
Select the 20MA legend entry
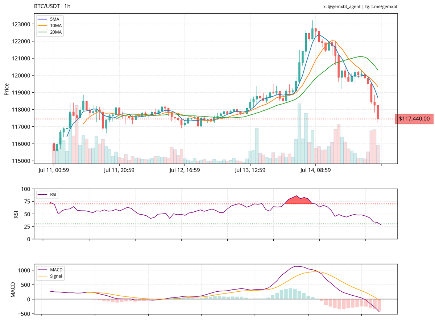pyautogui.click(x=49, y=32)
